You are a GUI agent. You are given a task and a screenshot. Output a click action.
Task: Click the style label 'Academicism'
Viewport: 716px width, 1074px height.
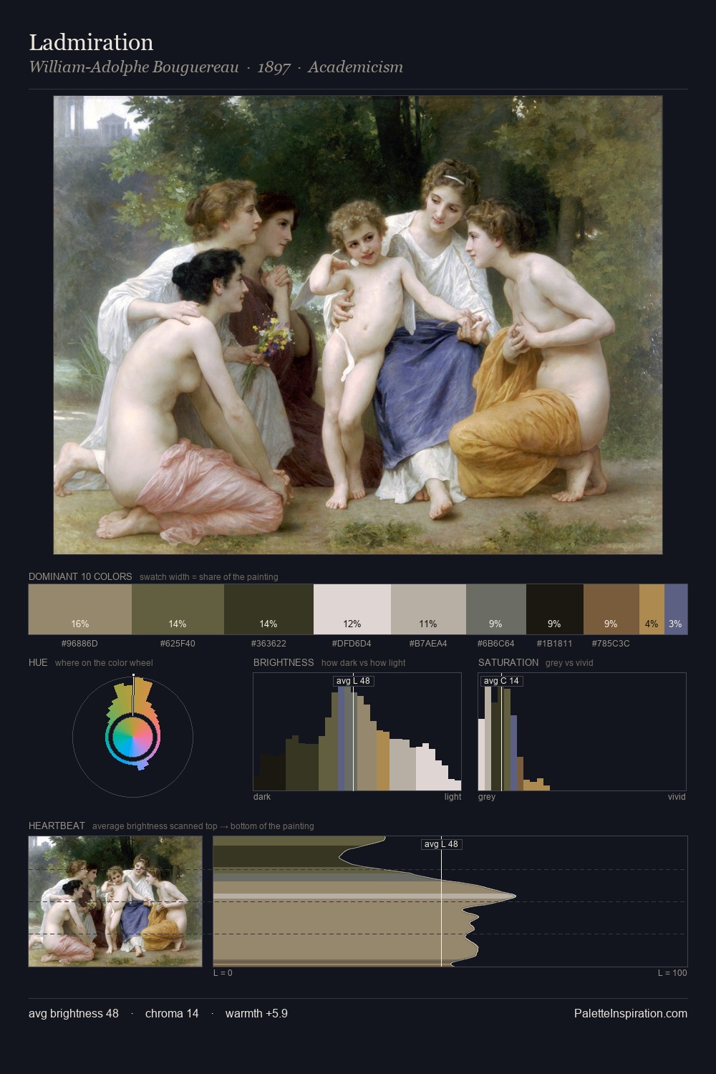click(x=356, y=67)
